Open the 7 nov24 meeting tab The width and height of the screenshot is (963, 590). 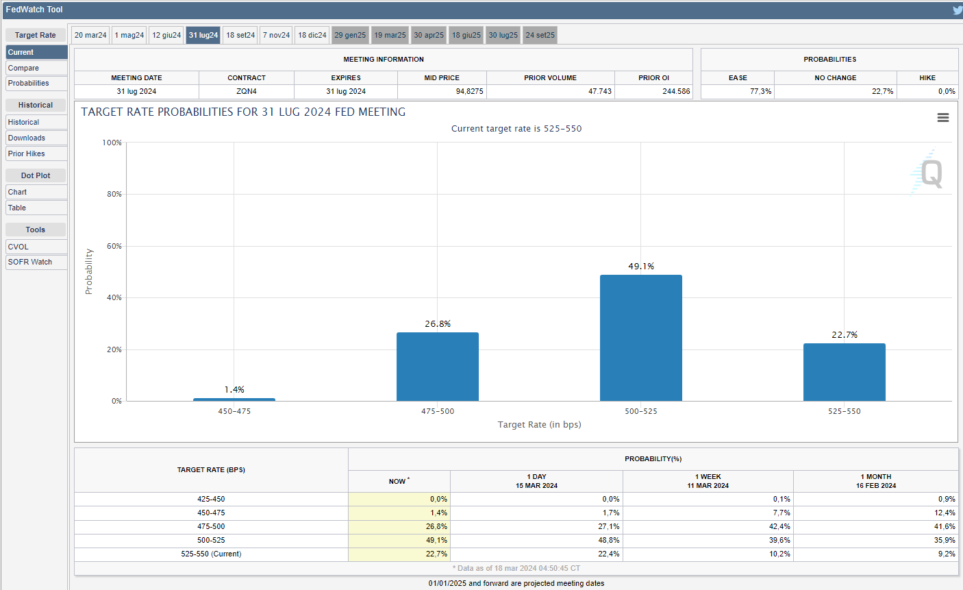(x=277, y=35)
